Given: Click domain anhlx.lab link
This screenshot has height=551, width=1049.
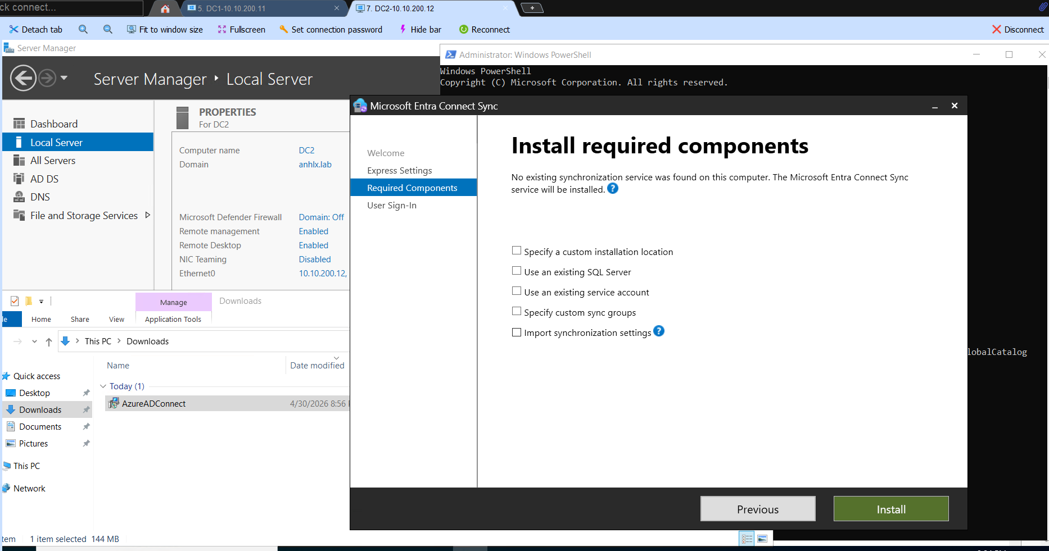Looking at the screenshot, I should 315,165.
